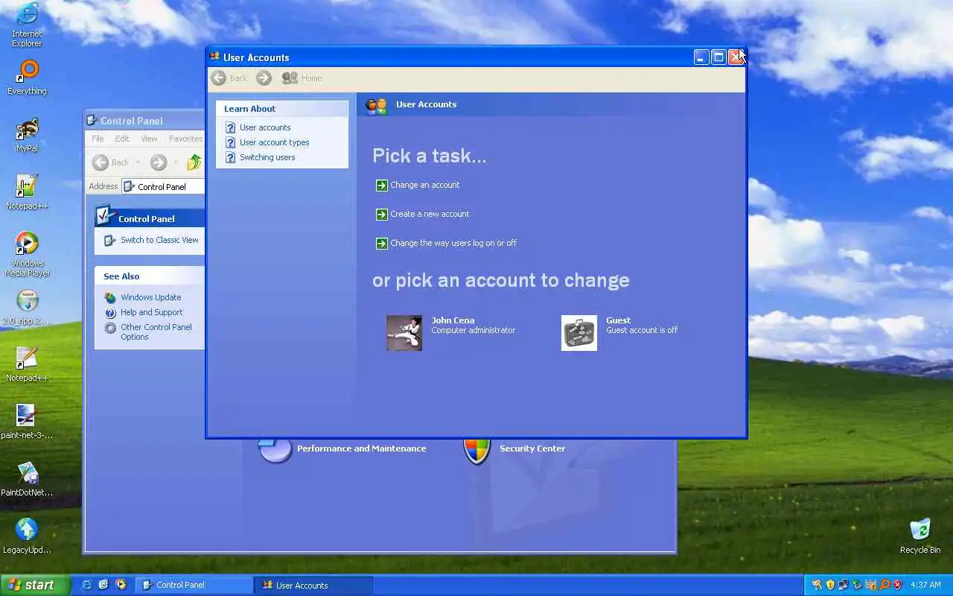953x596 pixels.
Task: Go Home in User Accounts toolbar
Action: 302,78
